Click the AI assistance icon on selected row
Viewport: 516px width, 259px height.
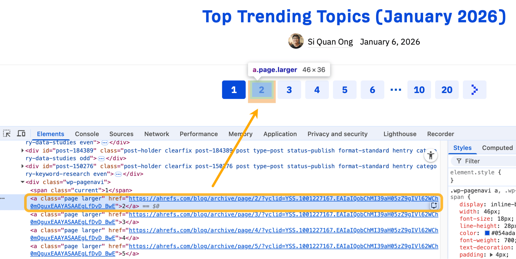pyautogui.click(x=434, y=205)
